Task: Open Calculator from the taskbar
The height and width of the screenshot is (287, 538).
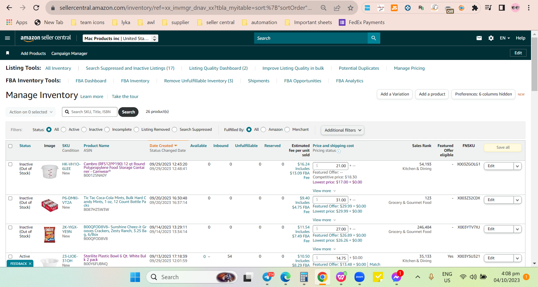Action: [x=304, y=277]
